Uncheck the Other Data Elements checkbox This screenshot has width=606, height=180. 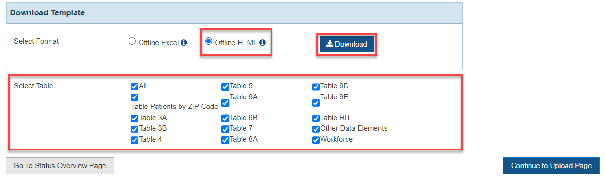coord(316,129)
